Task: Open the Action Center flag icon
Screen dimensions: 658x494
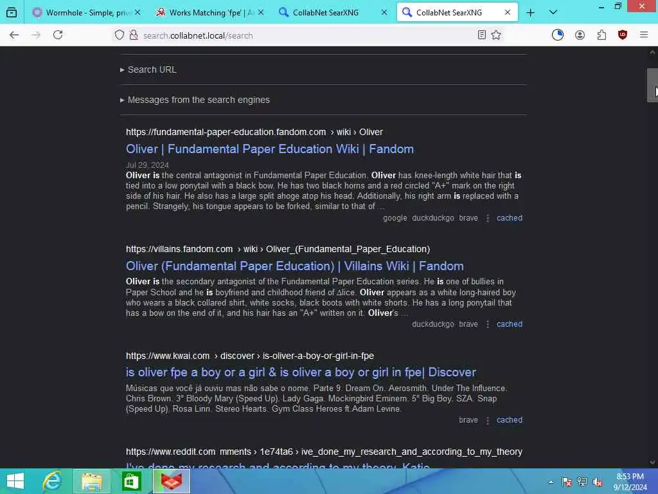Action: pos(567,482)
